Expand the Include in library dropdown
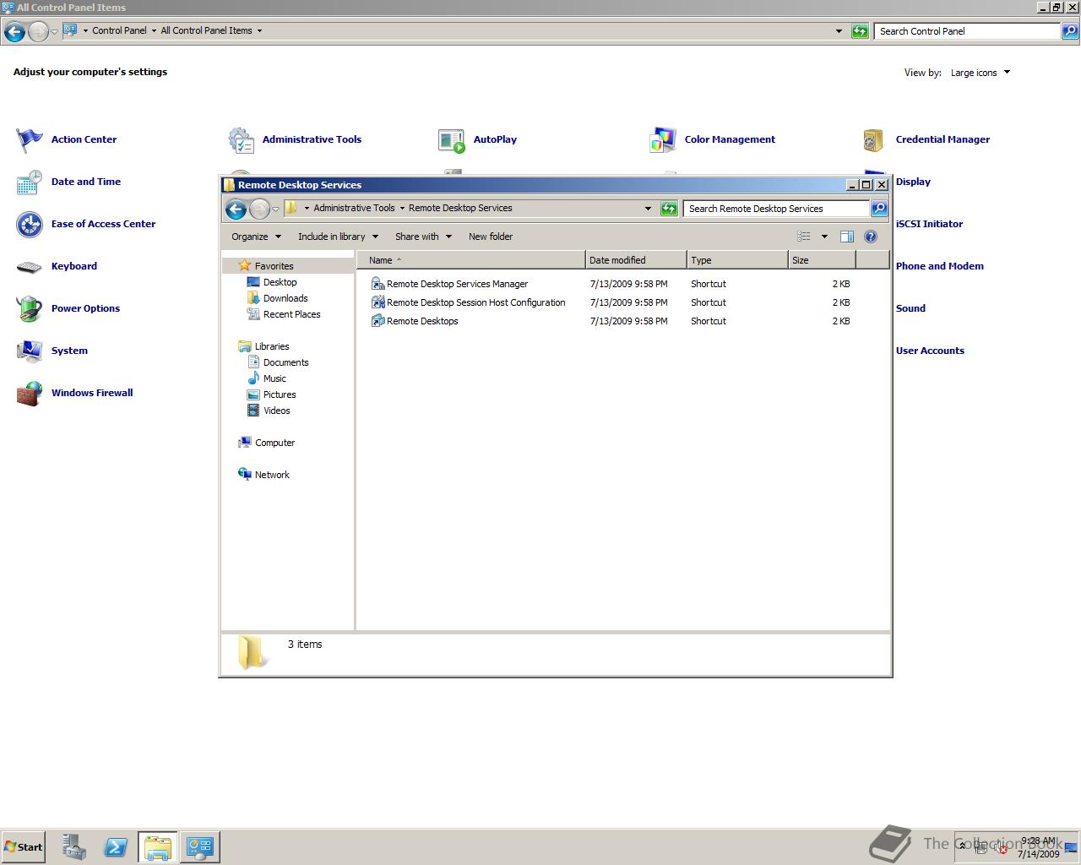1081x865 pixels. [338, 237]
